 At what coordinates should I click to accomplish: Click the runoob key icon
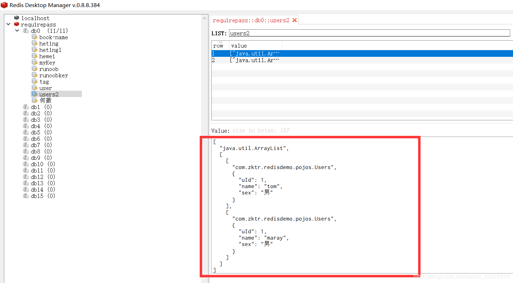pyautogui.click(x=34, y=69)
